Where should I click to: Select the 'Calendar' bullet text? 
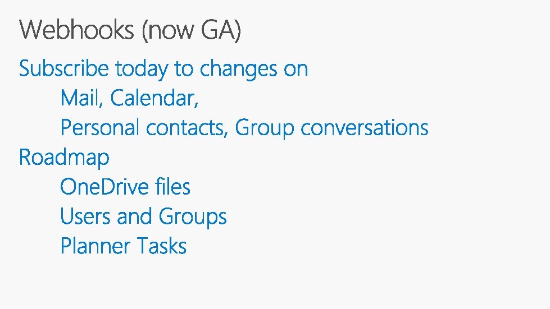click(x=153, y=98)
